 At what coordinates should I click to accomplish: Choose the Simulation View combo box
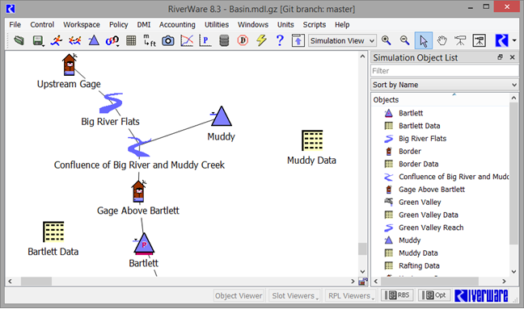pyautogui.click(x=342, y=40)
